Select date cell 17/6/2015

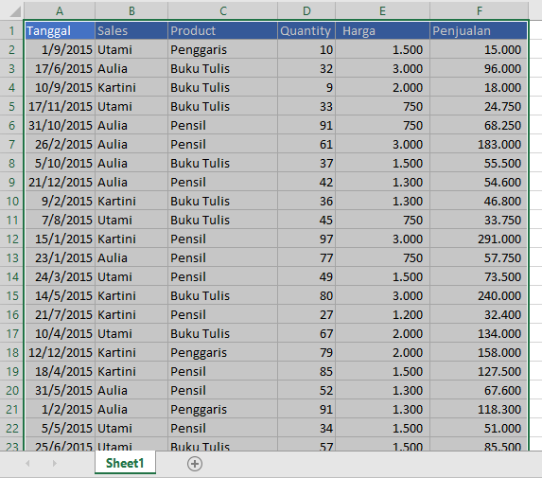pos(60,68)
